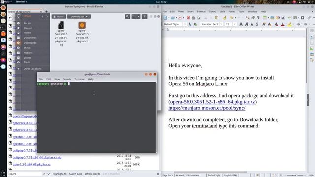
Task: Click the New document icon in Writer
Action: (x=165, y=18)
